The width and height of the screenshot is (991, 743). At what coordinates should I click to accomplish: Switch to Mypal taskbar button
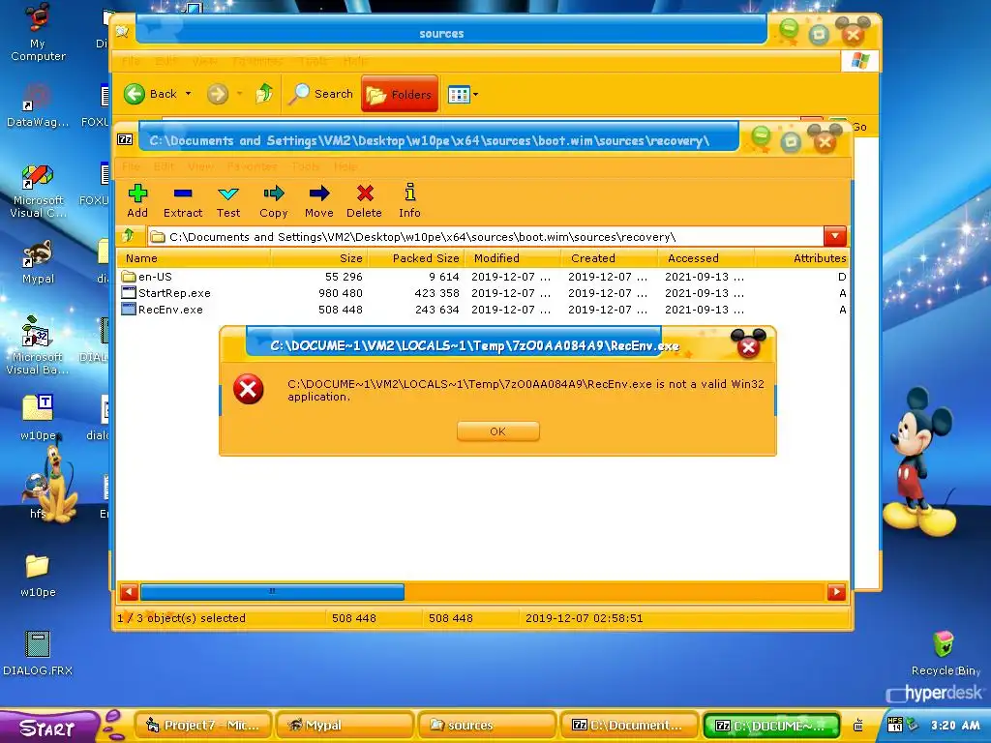346,726
